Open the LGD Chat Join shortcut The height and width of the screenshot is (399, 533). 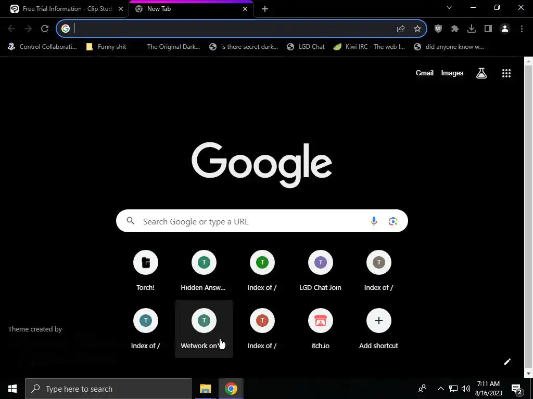pyautogui.click(x=320, y=270)
